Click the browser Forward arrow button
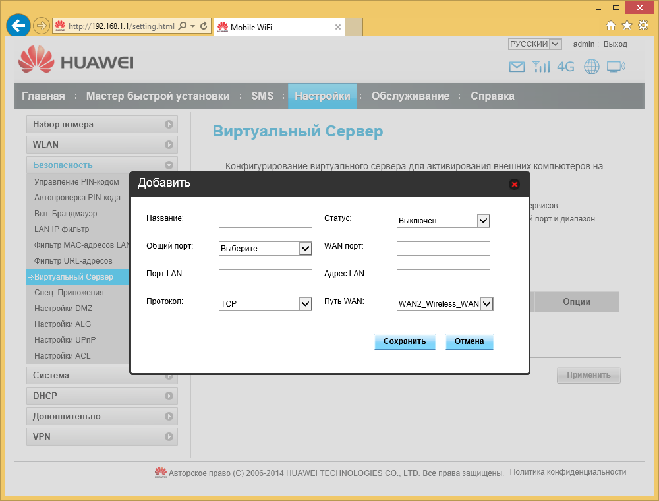Viewport: 659px width, 501px height. (x=41, y=26)
